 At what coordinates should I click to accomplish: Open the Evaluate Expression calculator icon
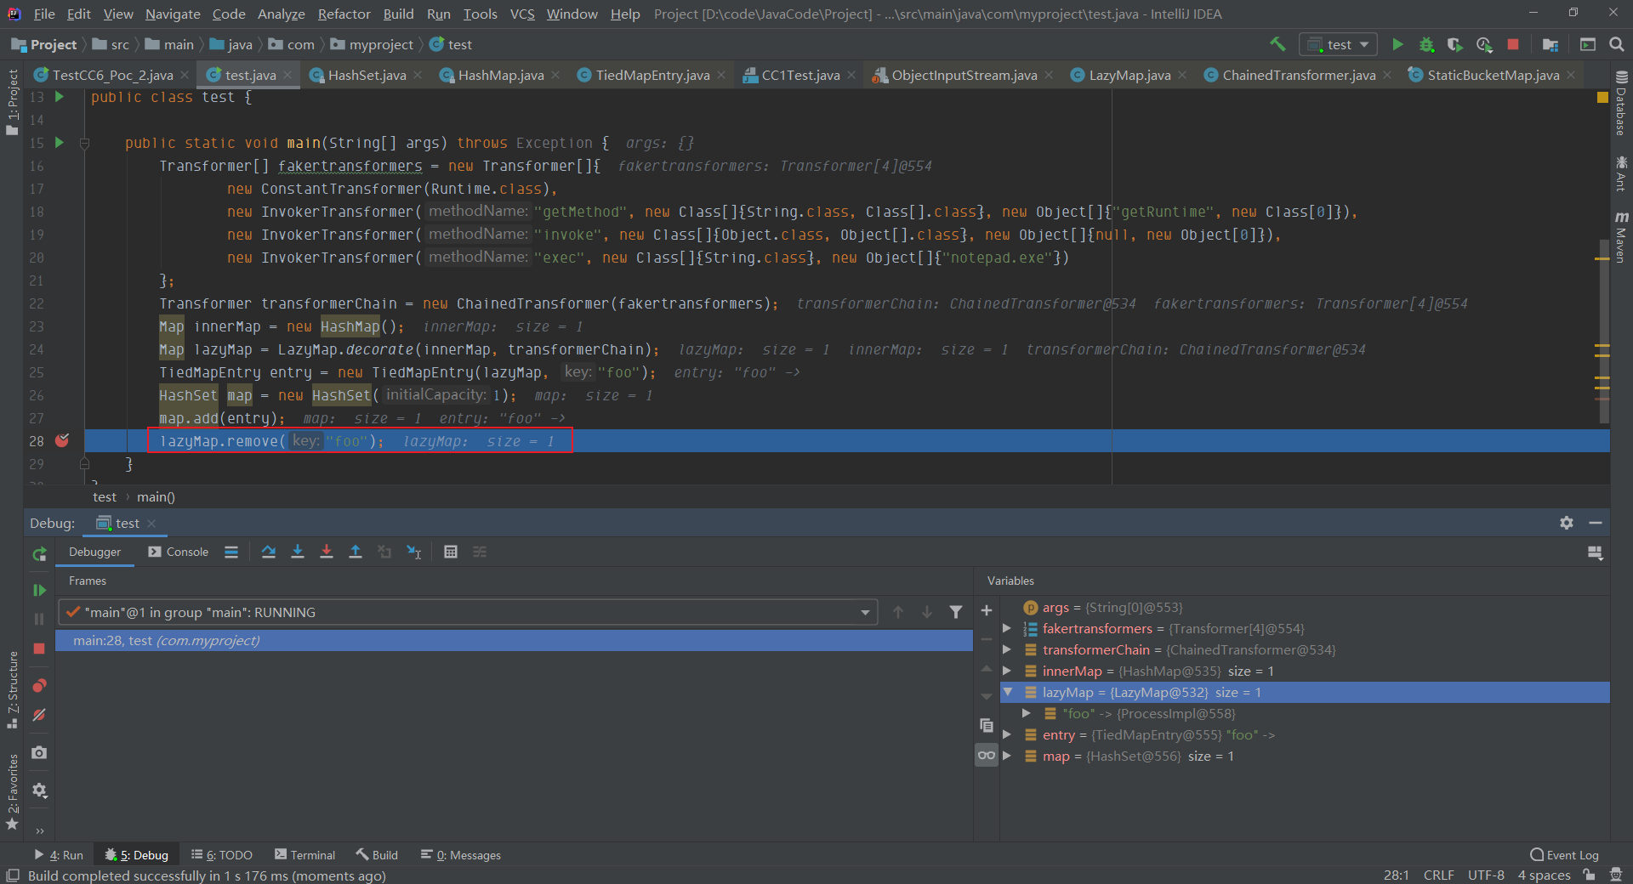(x=451, y=552)
